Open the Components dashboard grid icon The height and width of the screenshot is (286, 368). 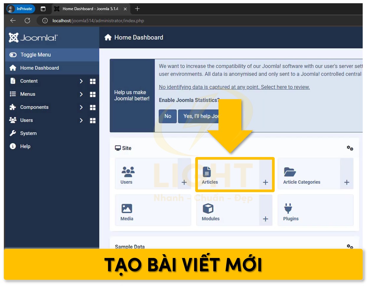(93, 107)
